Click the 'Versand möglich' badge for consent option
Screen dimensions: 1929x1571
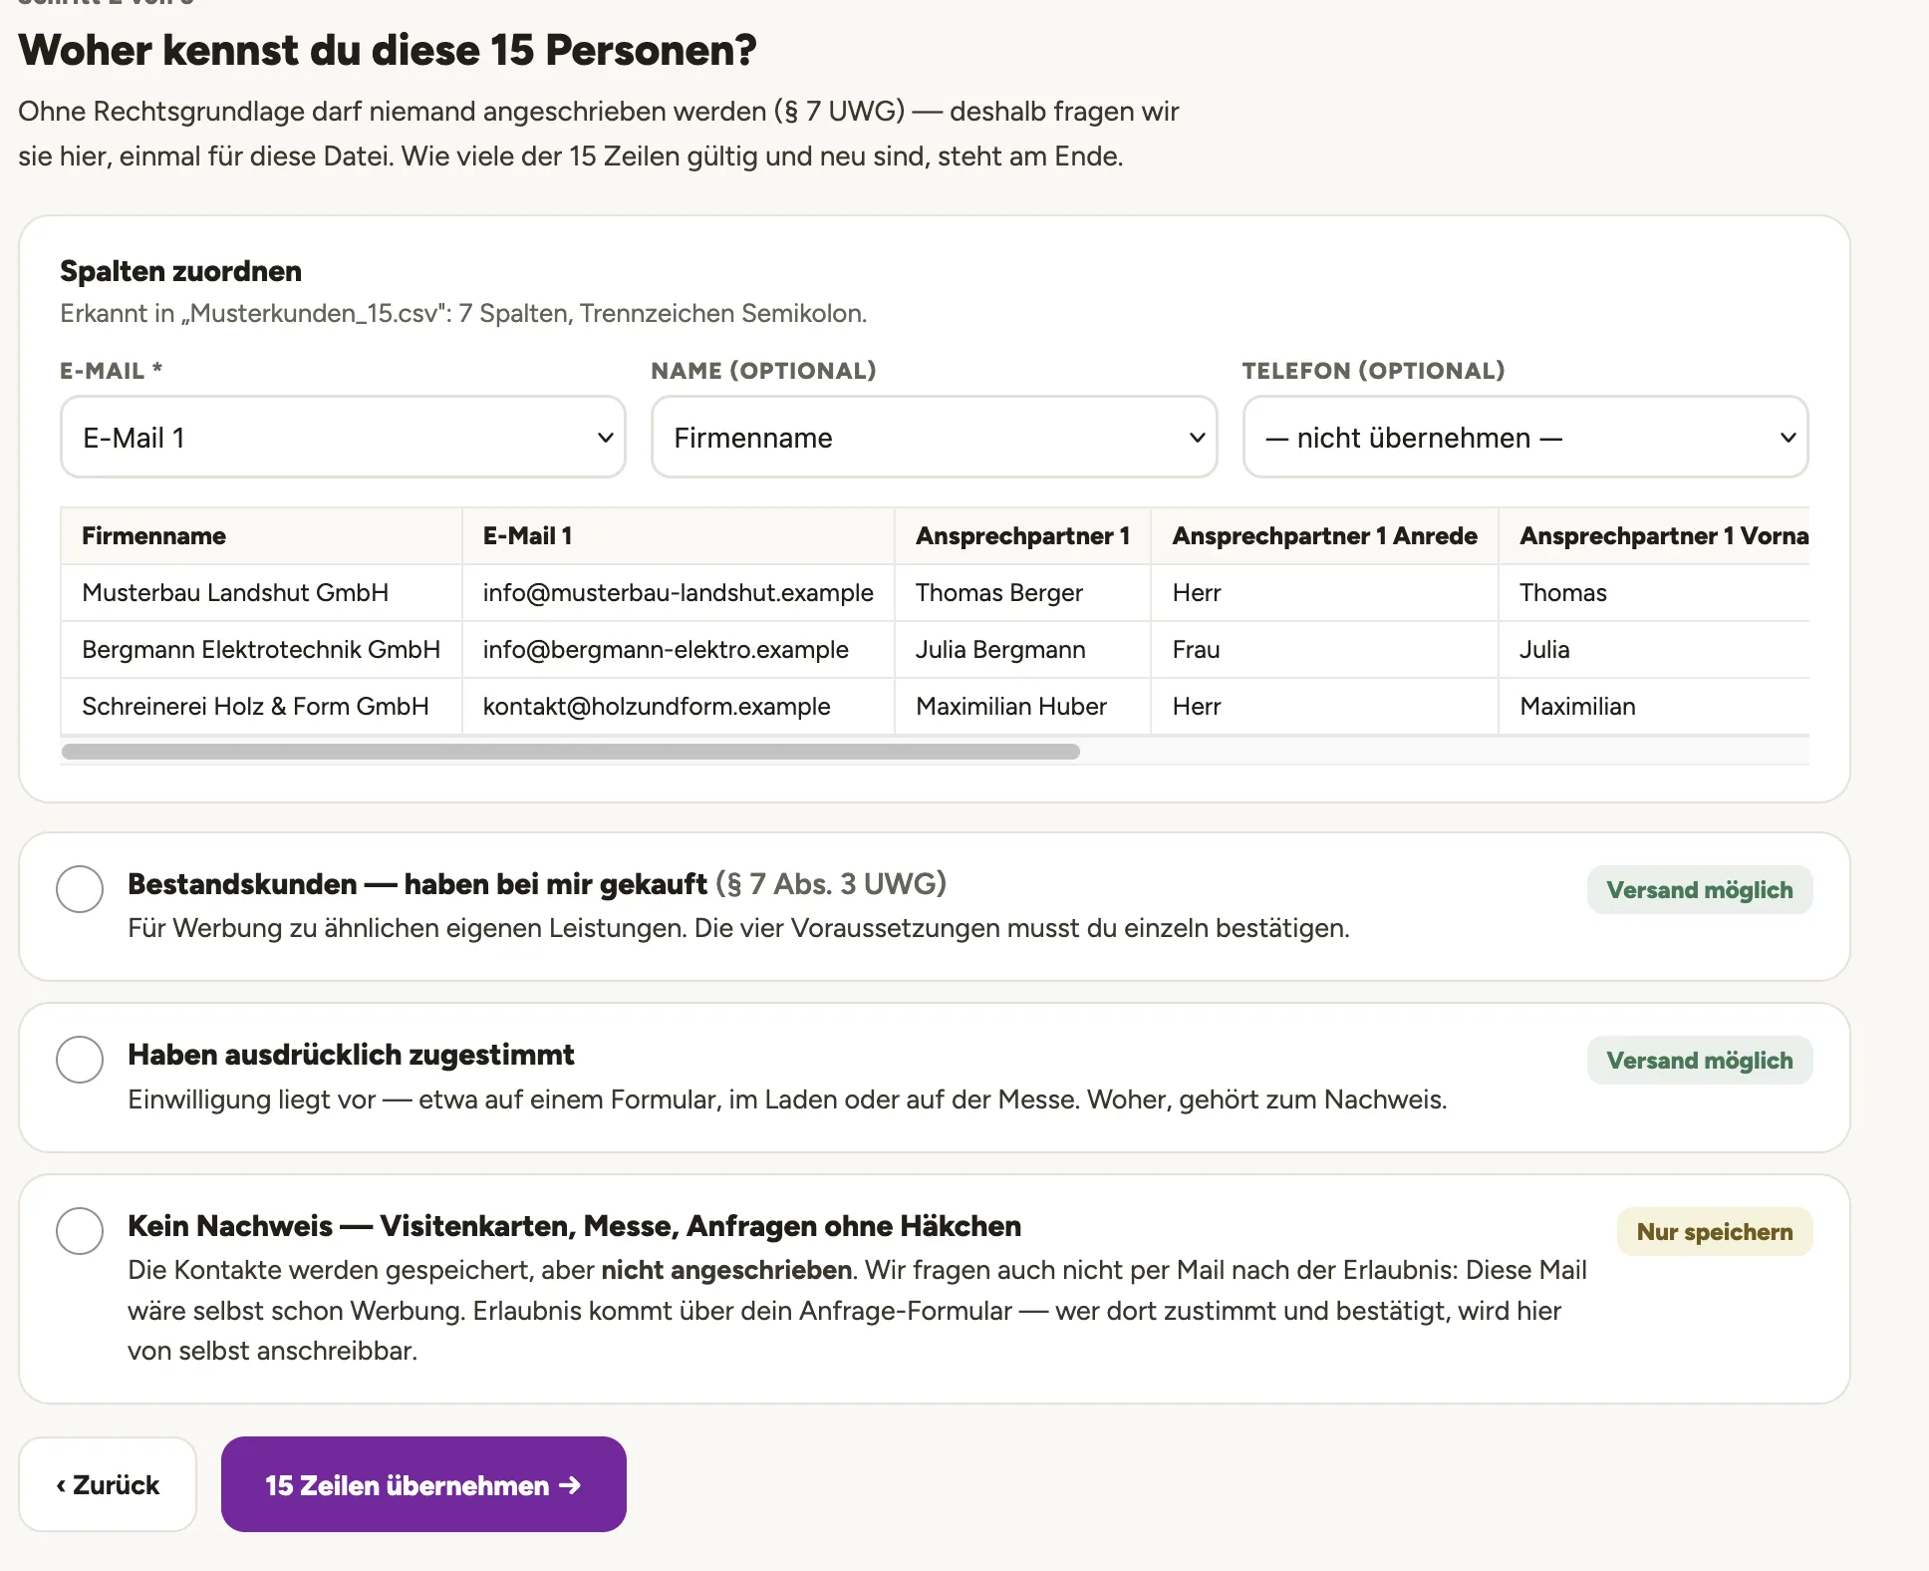(x=1700, y=1061)
